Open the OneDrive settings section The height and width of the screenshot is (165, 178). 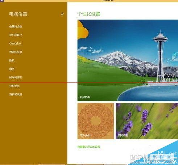coord(15,43)
